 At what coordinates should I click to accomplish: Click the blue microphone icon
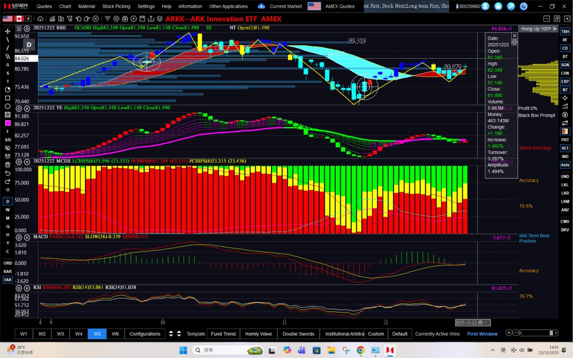(511, 7)
